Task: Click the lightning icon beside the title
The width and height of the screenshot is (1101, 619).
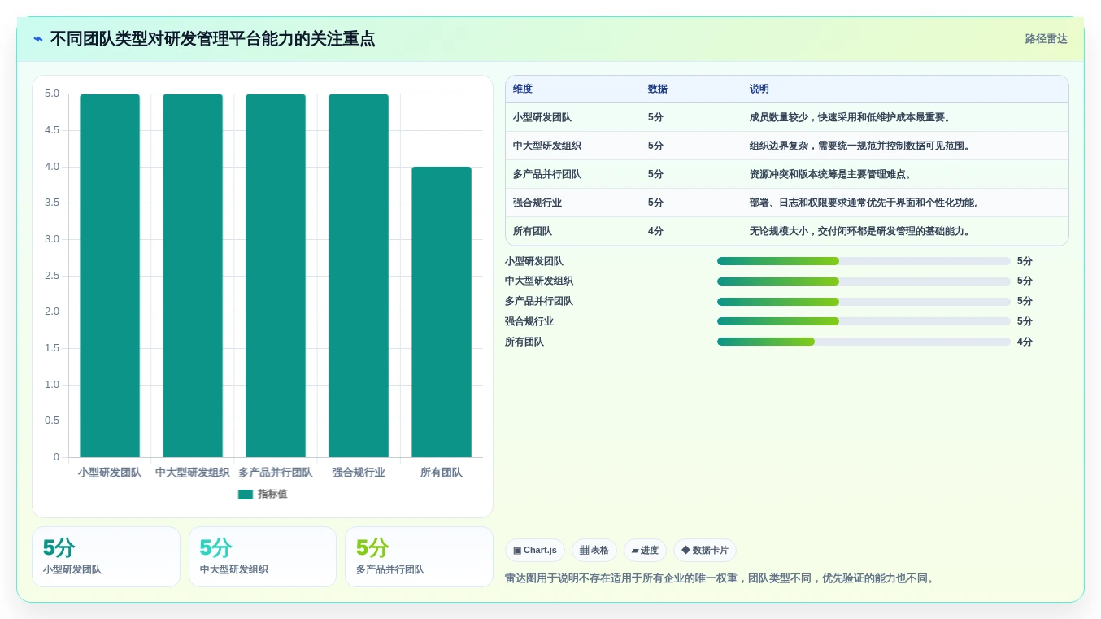Action: coord(37,39)
